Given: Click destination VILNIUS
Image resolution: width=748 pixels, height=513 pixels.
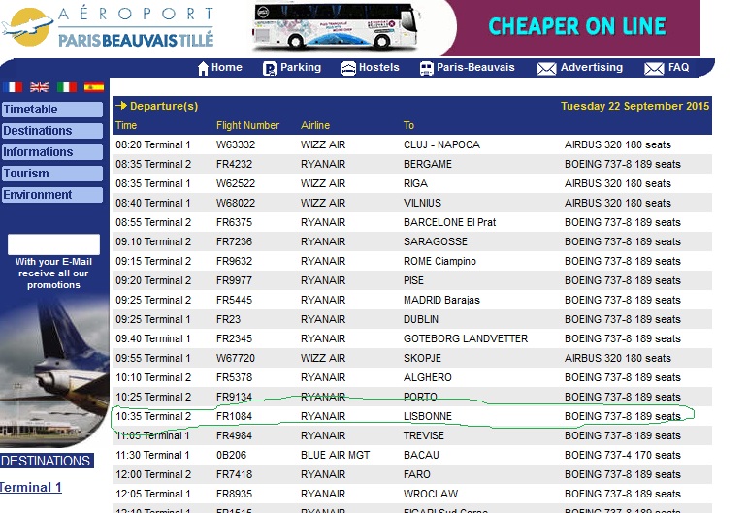Looking at the screenshot, I should click(x=422, y=203).
